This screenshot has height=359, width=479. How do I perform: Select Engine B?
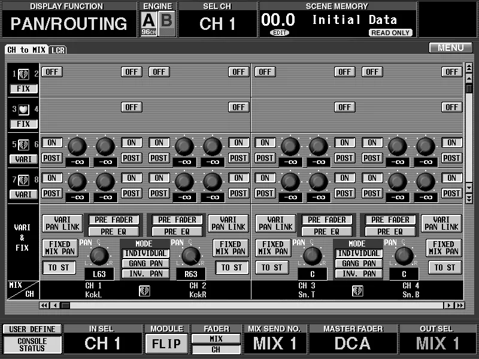[167, 23]
